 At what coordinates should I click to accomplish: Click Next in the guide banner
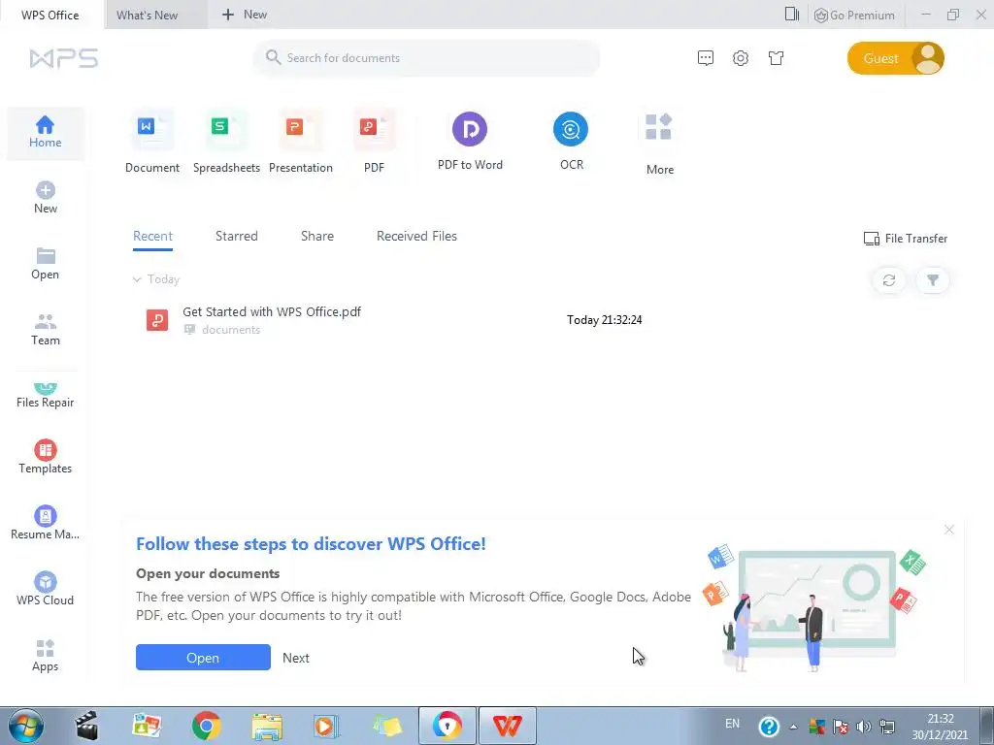[295, 658]
